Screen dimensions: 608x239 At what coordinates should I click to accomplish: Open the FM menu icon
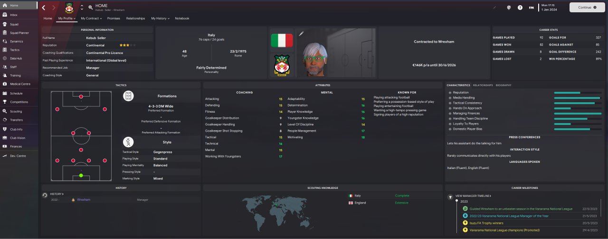[532, 8]
